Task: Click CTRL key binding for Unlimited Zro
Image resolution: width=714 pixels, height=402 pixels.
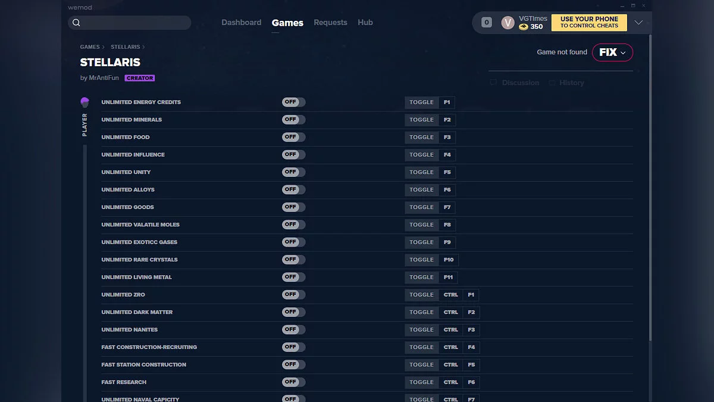Action: click(450, 295)
